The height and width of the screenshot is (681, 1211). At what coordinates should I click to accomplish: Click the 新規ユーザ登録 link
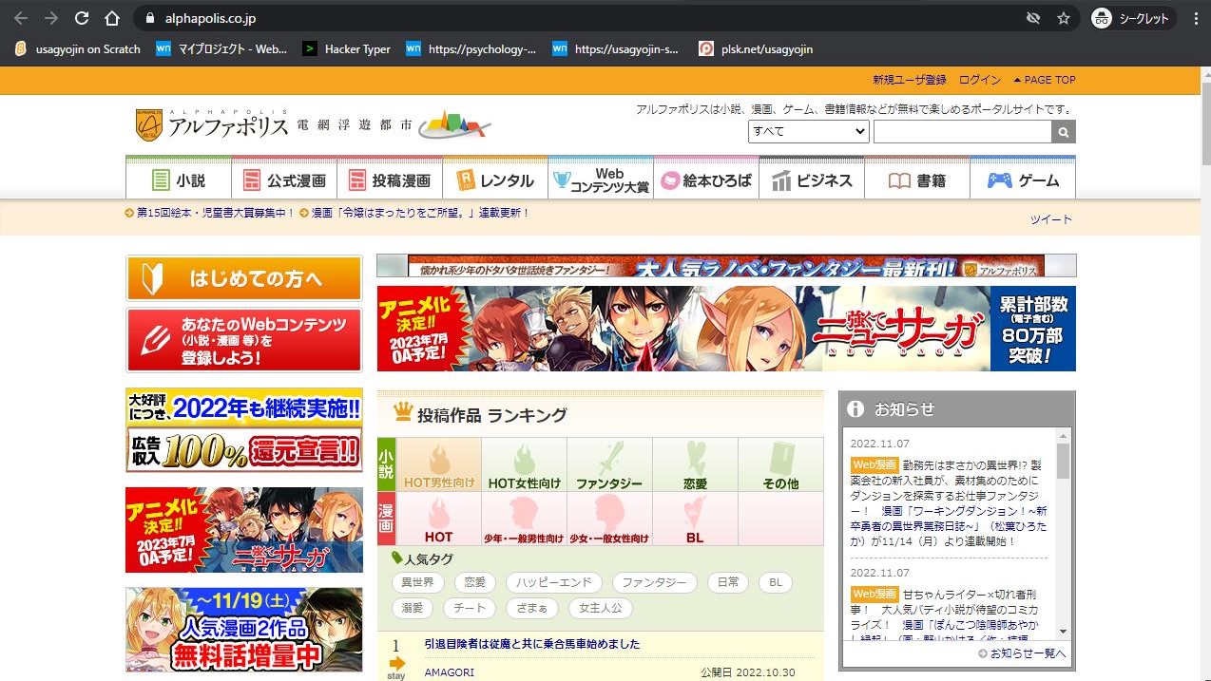coord(910,80)
